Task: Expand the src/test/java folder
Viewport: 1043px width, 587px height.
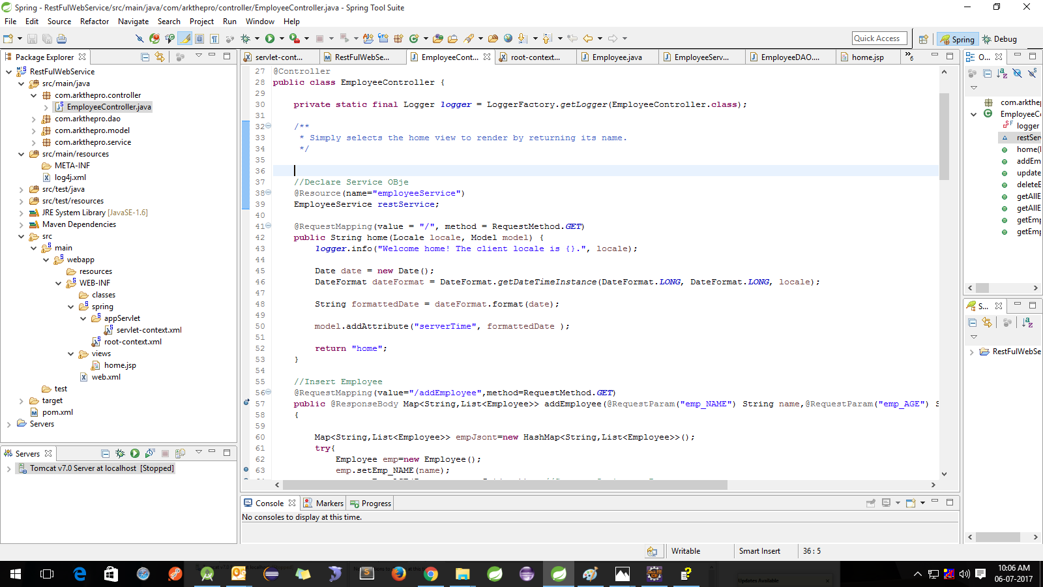Action: click(22, 189)
